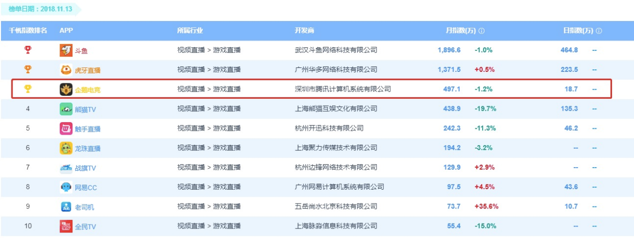Click the 老司机 app icon
Viewport: 634px width, 238px height.
click(x=66, y=207)
